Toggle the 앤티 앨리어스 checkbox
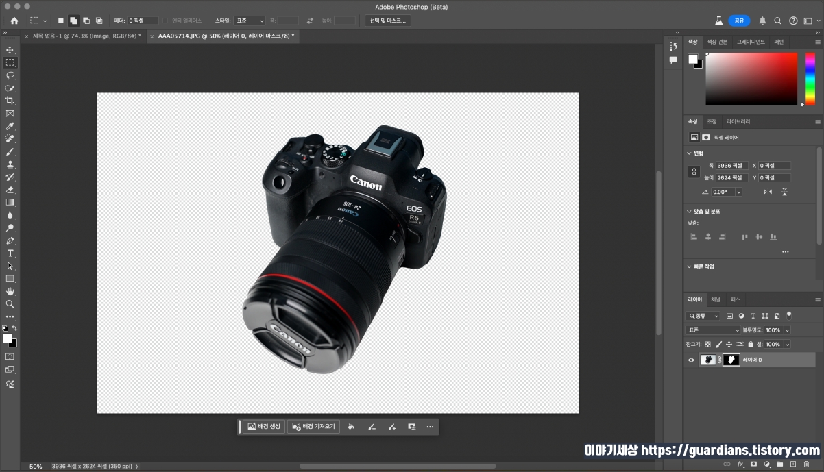 tap(165, 21)
